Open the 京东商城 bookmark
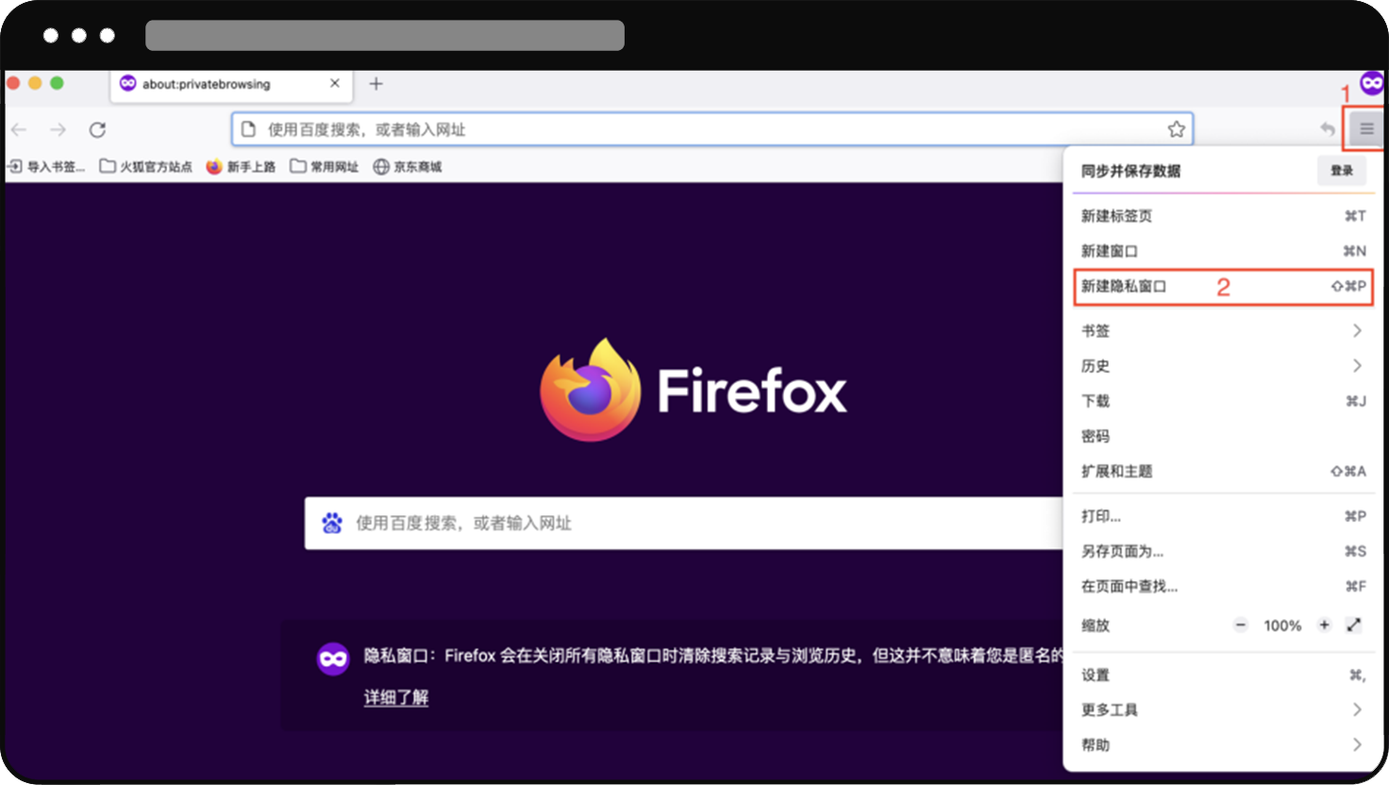Viewport: 1389px width, 785px height. coord(408,166)
